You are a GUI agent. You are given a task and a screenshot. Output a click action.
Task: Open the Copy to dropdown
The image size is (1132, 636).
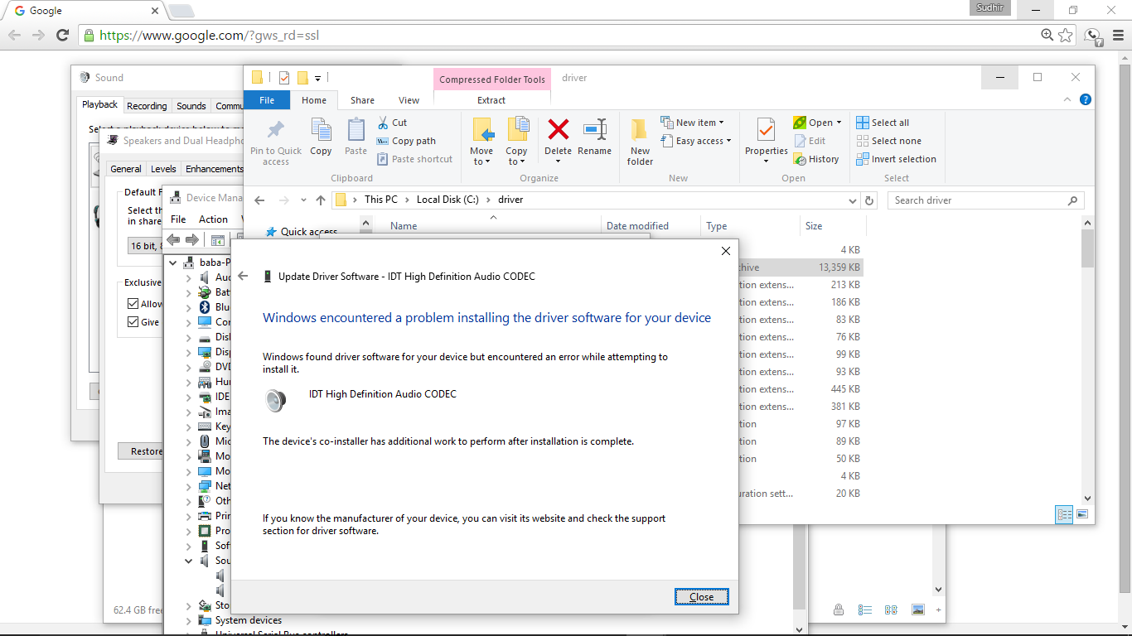click(516, 141)
